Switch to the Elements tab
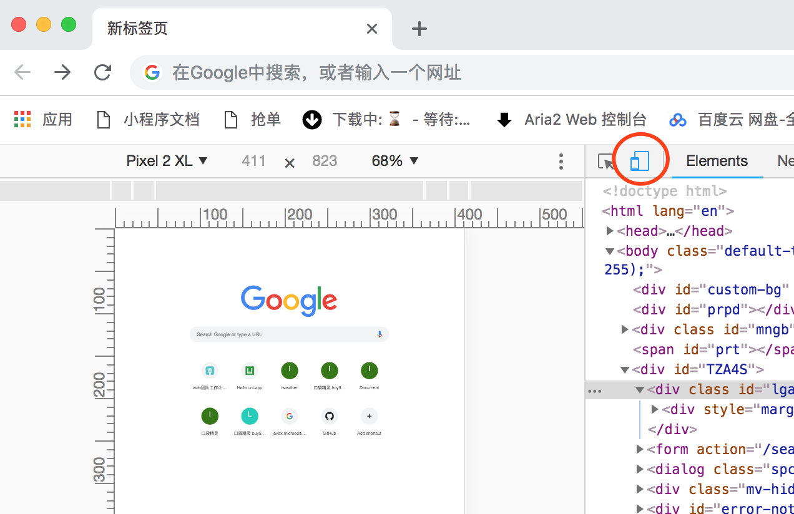 (717, 161)
